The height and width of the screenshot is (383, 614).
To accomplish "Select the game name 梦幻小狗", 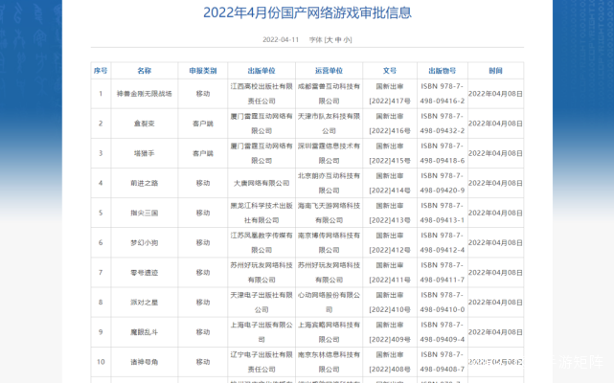I will 144,243.
